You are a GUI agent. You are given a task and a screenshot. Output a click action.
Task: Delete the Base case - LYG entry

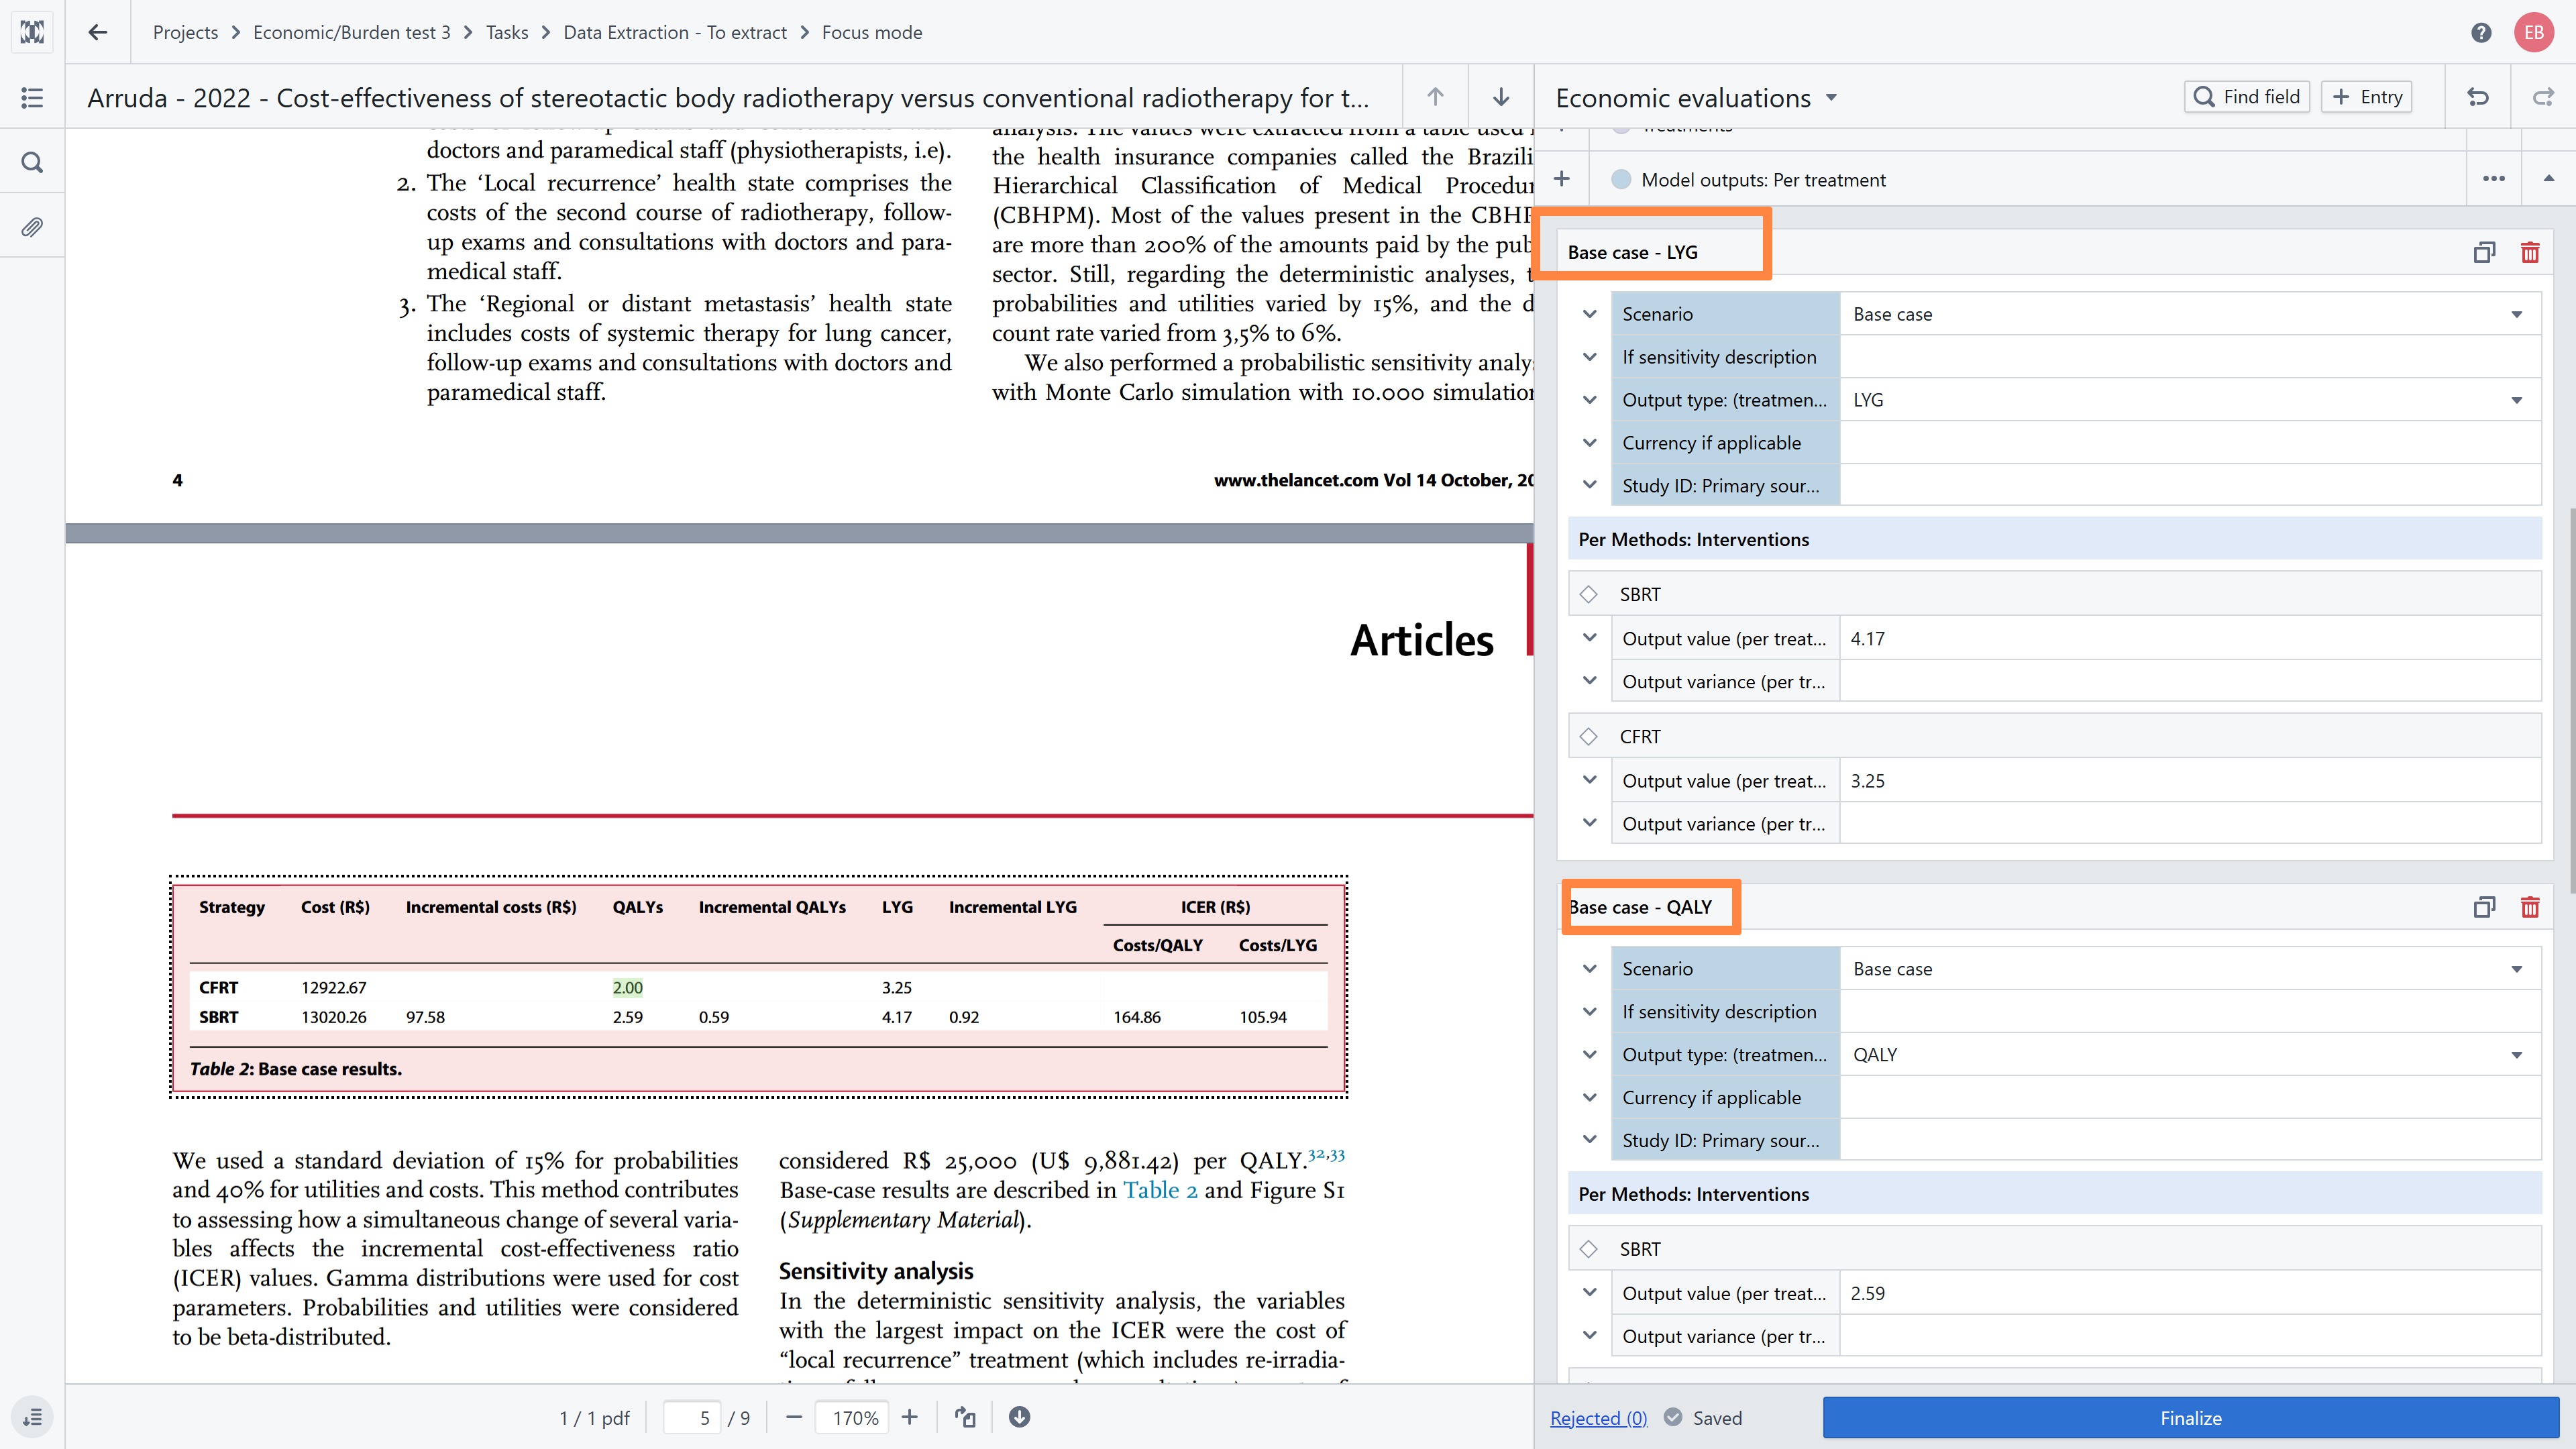pyautogui.click(x=2530, y=252)
